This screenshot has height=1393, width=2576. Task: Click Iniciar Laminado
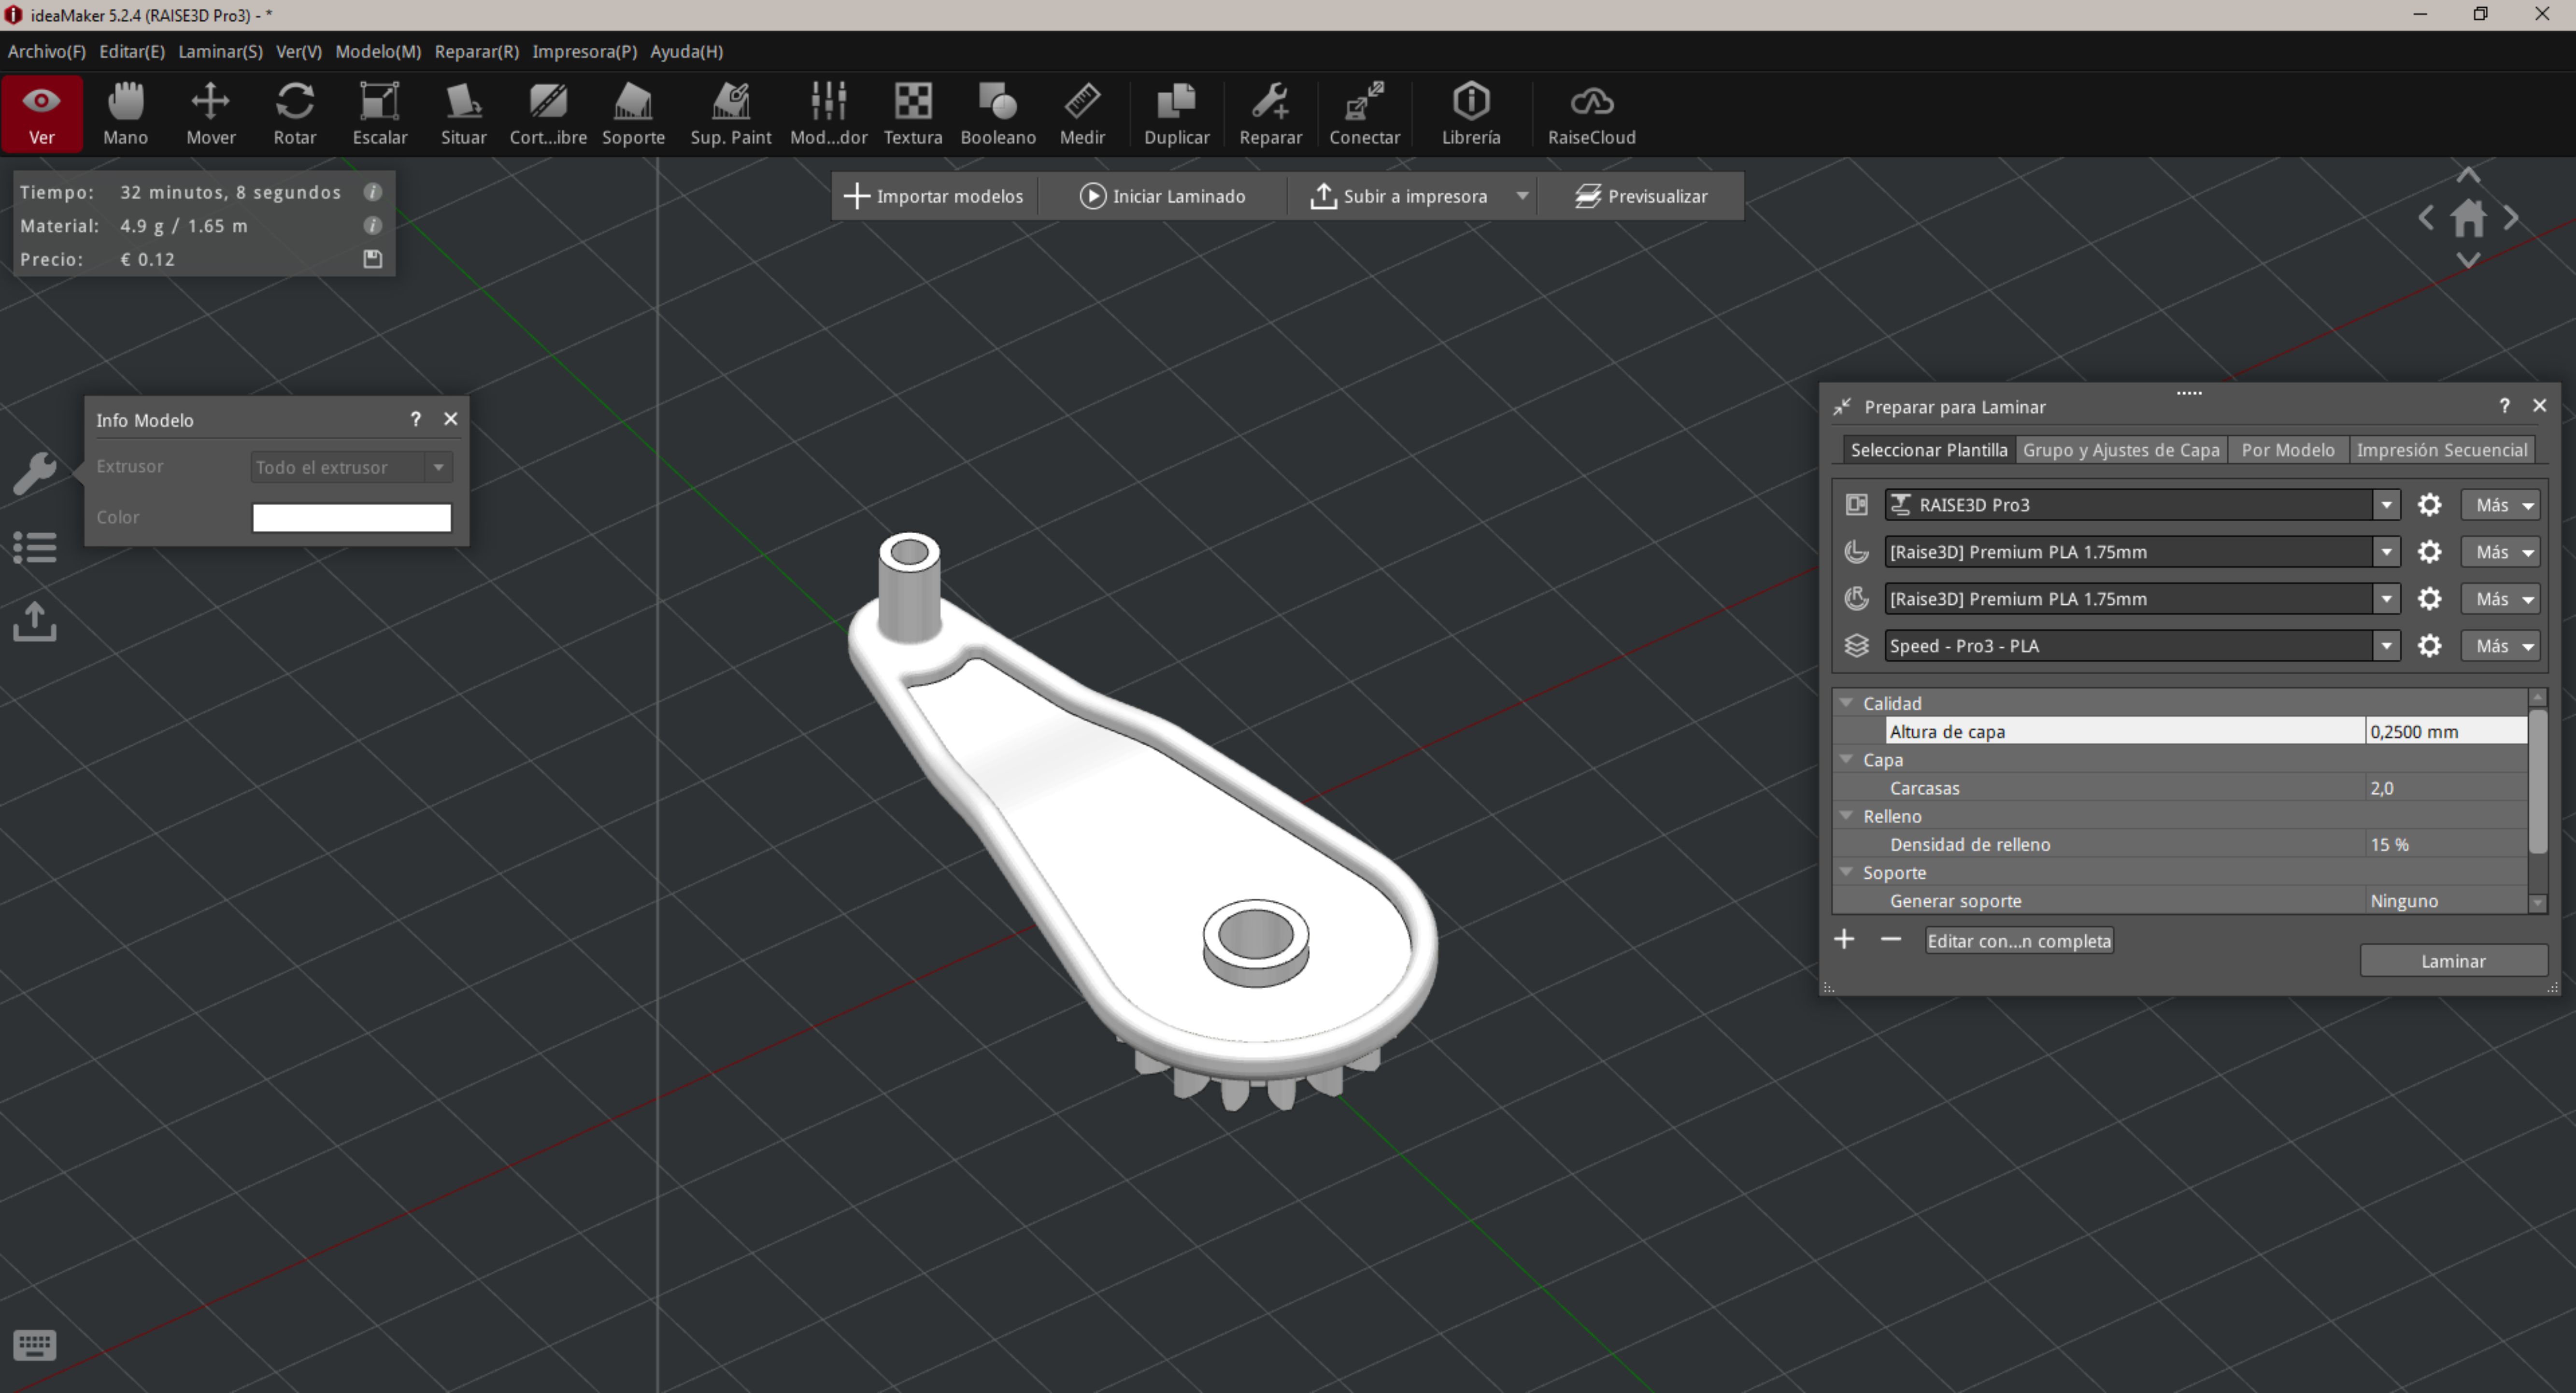tap(1162, 196)
